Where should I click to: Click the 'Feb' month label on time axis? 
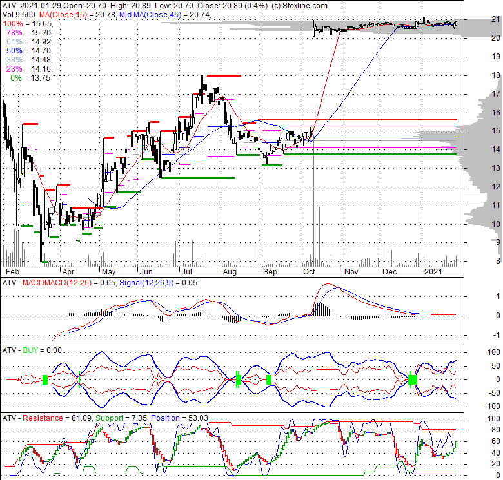pyautogui.click(x=12, y=272)
